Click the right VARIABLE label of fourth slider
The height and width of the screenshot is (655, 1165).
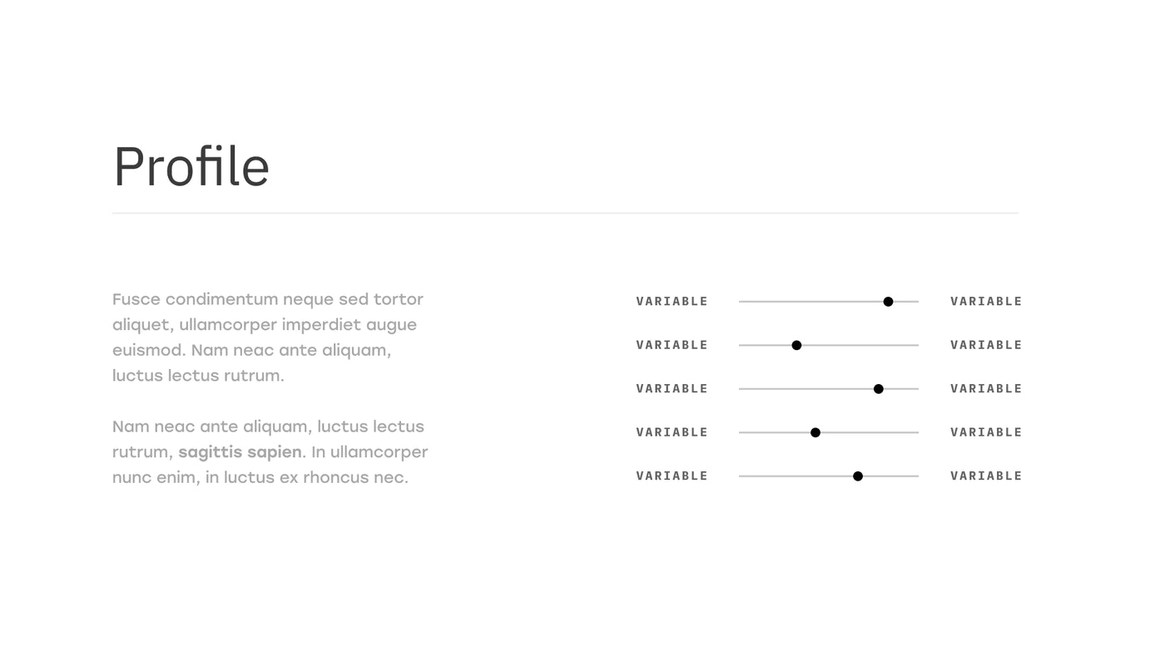click(x=986, y=432)
